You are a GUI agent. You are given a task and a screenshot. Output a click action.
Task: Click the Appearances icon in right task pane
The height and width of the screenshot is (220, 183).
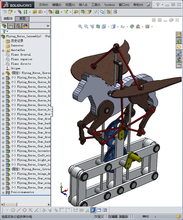pyautogui.click(x=179, y=59)
